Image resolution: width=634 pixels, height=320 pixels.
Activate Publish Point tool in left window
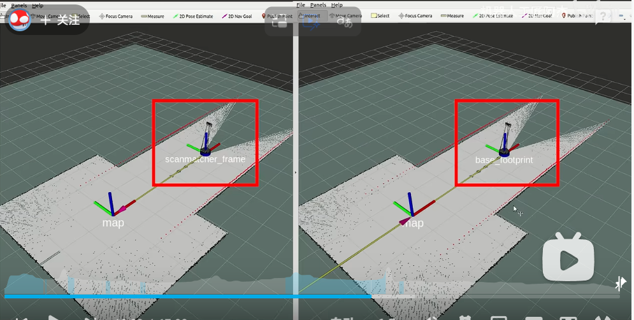pyautogui.click(x=277, y=16)
